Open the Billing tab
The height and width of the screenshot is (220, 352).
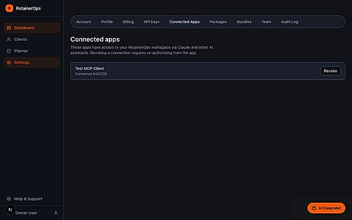128,22
